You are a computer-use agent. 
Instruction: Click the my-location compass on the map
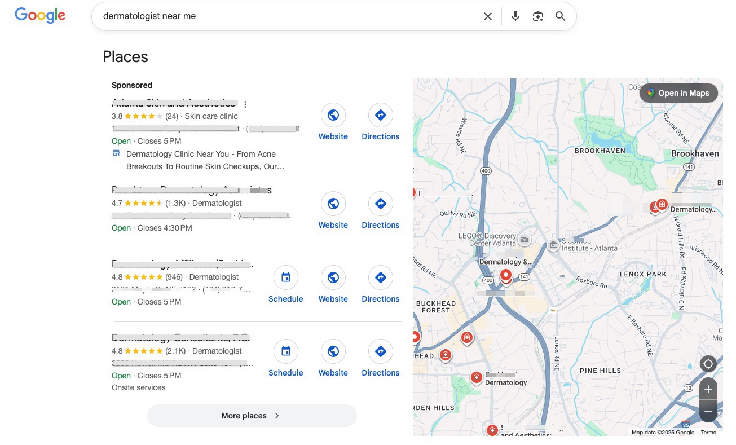(708, 364)
